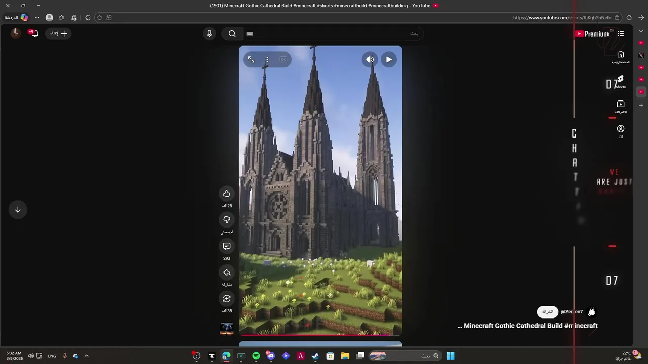Open the Copilot chat button in browser
648x364 pixels.
[17, 18]
